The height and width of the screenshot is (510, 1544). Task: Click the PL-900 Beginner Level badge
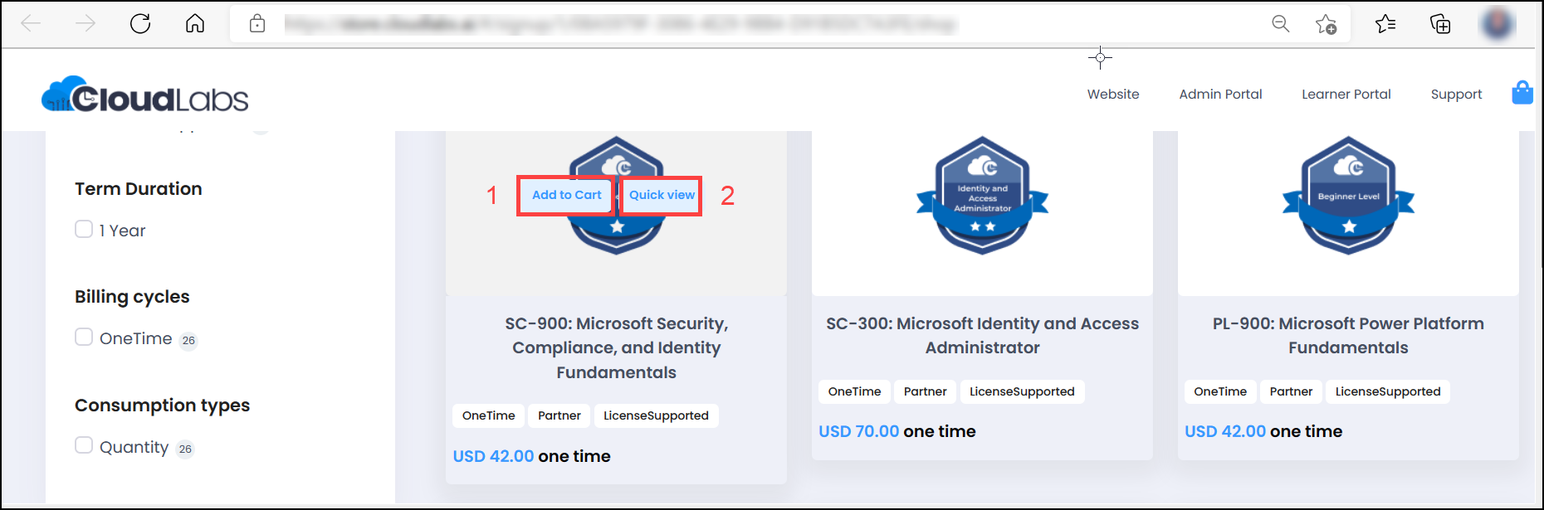(1349, 195)
